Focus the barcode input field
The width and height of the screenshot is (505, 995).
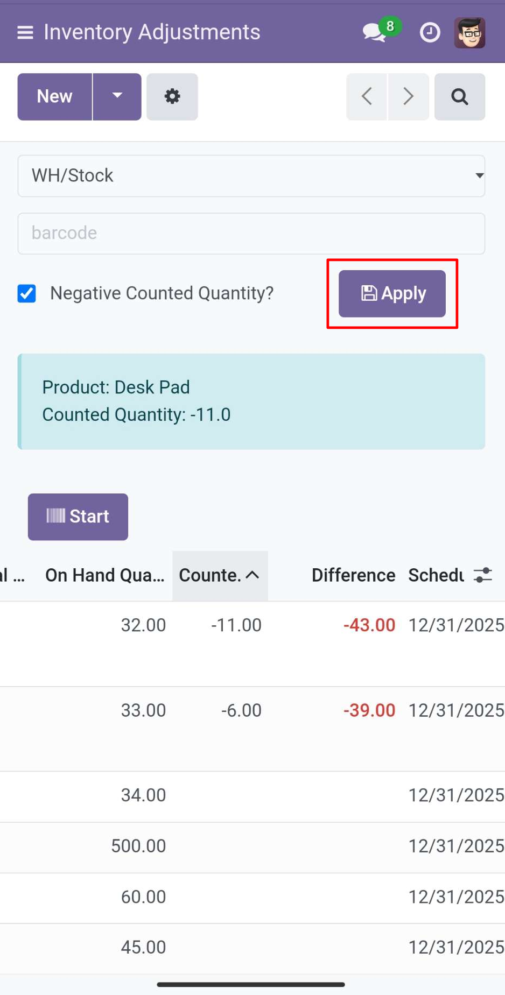(251, 234)
